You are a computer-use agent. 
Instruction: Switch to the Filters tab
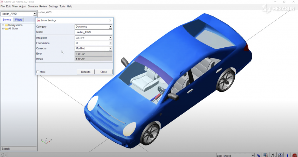[19, 20]
